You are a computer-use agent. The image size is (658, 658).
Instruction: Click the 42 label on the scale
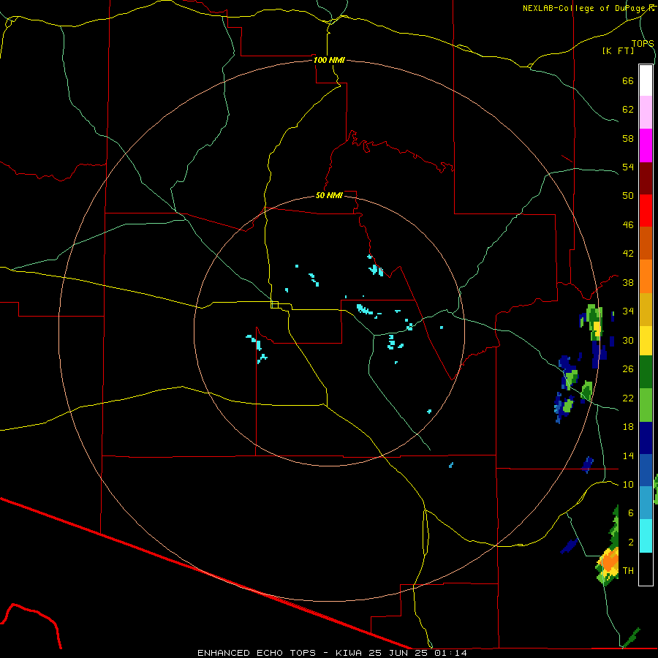[628, 254]
